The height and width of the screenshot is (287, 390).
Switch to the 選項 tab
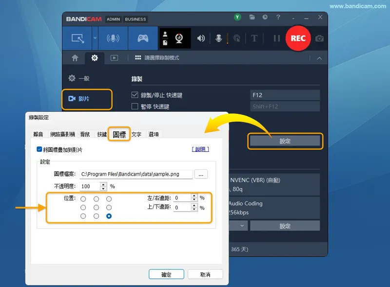click(x=154, y=134)
